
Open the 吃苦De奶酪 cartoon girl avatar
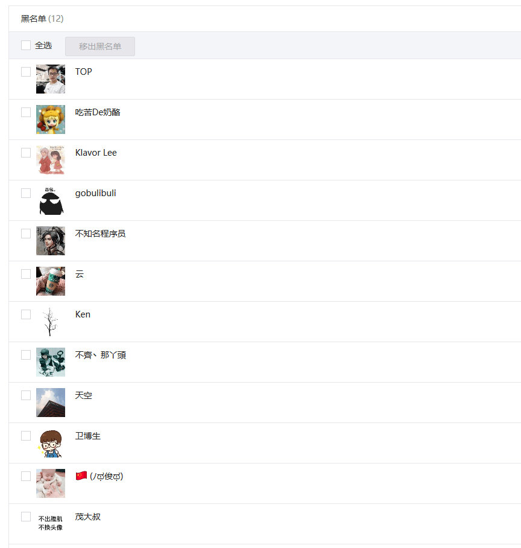point(51,119)
